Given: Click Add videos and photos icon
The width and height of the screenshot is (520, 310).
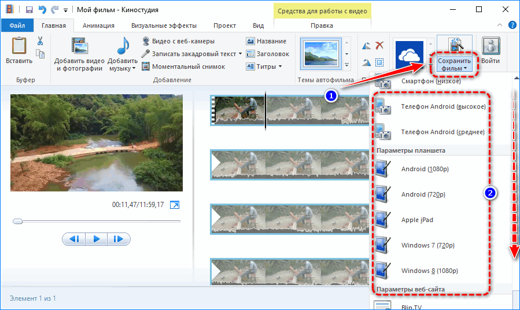Looking at the screenshot, I should [80, 46].
